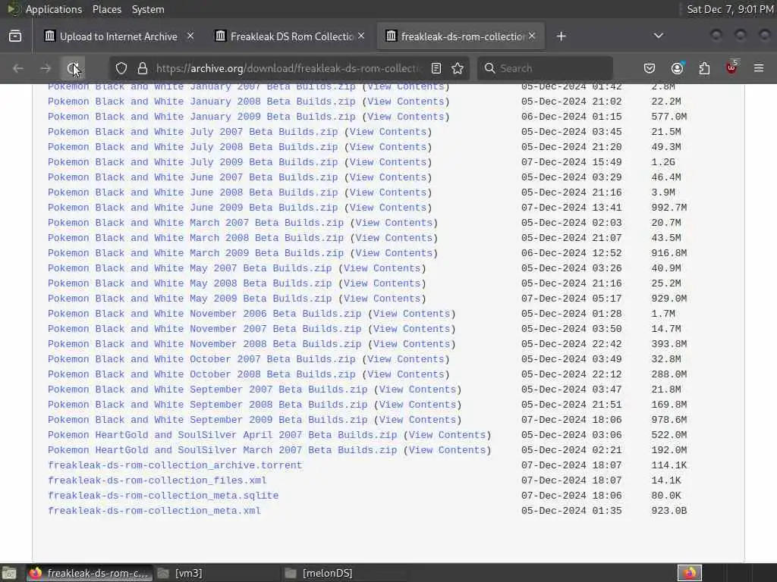This screenshot has height=582, width=777.
Task: View Contents of May 2007 Beta Builds
Action: pos(382,268)
